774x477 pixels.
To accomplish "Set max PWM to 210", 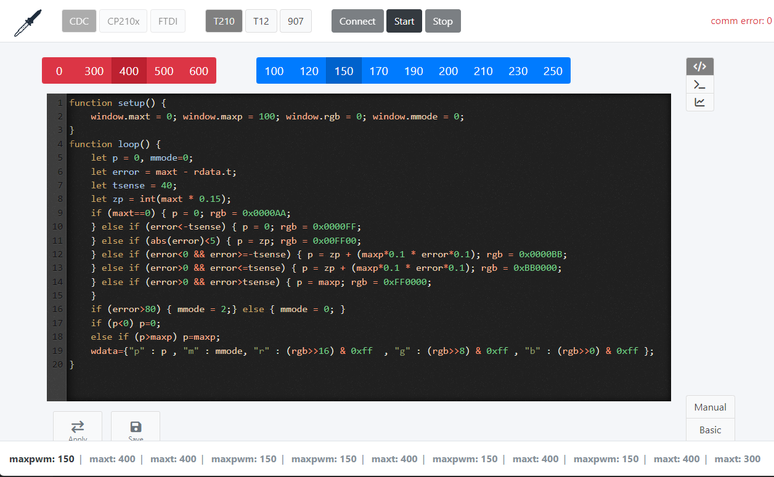I will coord(483,71).
